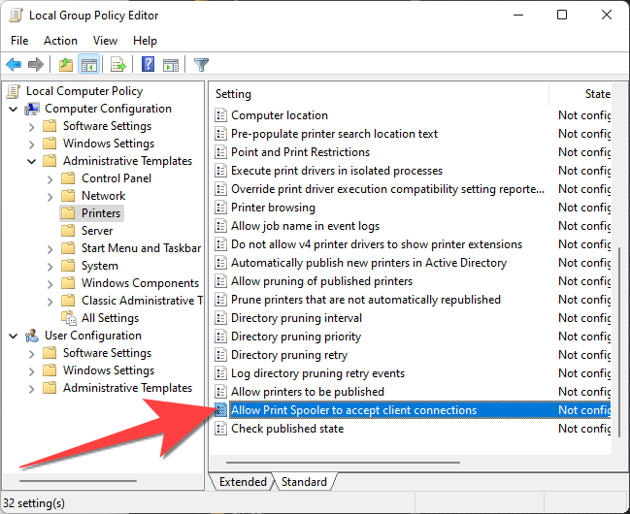Toggle the Show/Hide Action Pane icon

171,65
